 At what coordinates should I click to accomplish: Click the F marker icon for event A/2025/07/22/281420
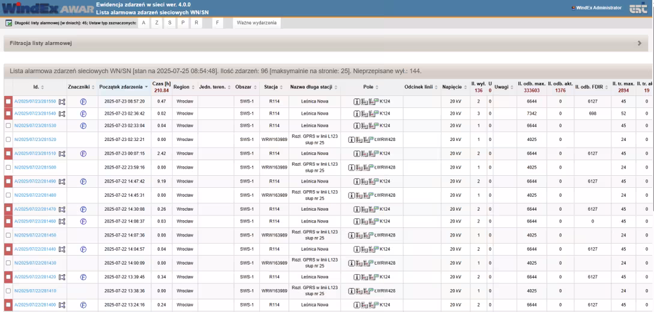click(x=83, y=278)
